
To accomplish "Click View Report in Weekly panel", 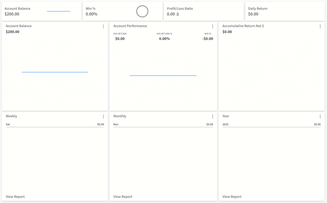I will click(x=15, y=197).
